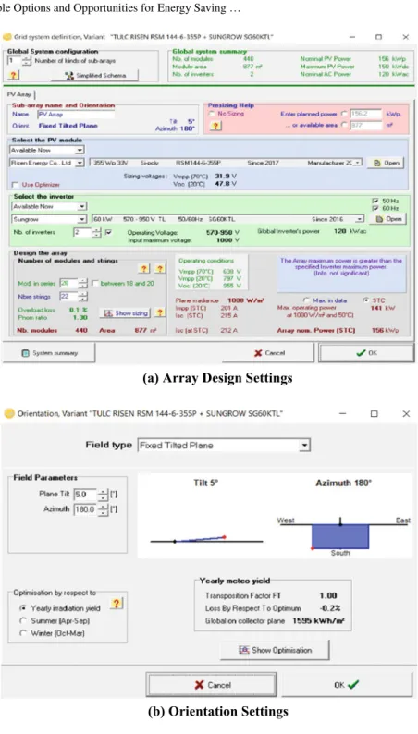The image size is (418, 734).
Task: Open help for Optimisation by respect to
Action: click(117, 604)
